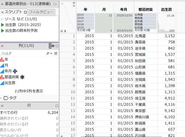
Task: Click the 出生数 header histogram
Action: point(167,23)
